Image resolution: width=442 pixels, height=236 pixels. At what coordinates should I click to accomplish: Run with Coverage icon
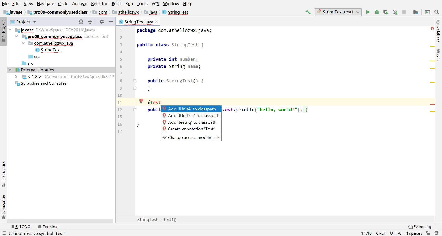point(386,12)
